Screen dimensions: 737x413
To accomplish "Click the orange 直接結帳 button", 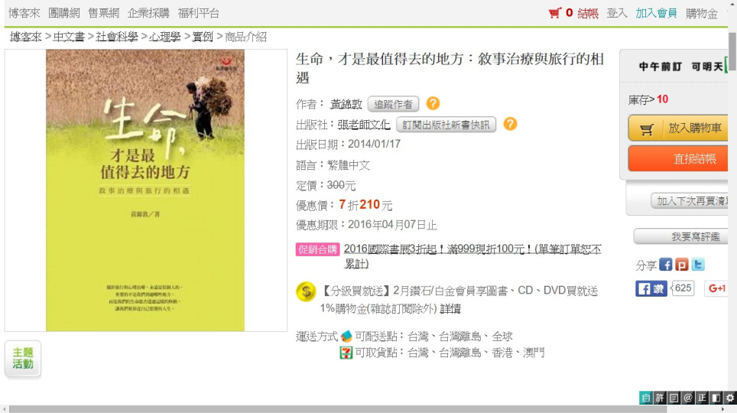I will tap(678, 158).
